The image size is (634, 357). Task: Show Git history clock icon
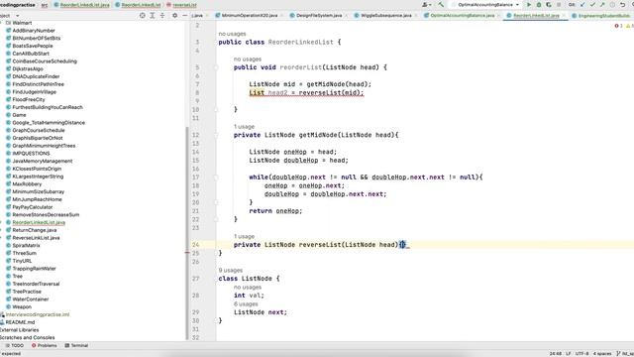pyautogui.click(x=612, y=4)
